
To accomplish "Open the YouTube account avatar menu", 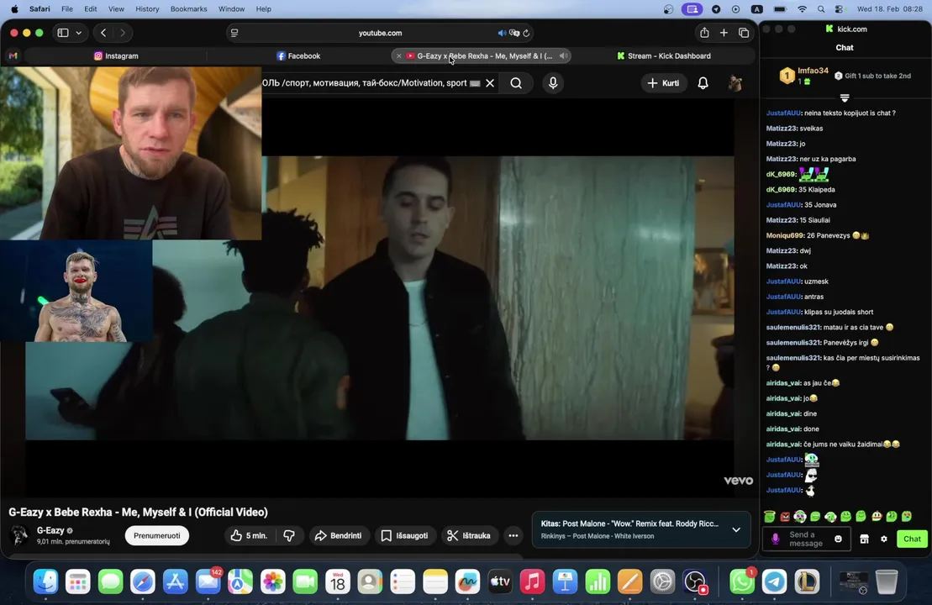I will [735, 83].
